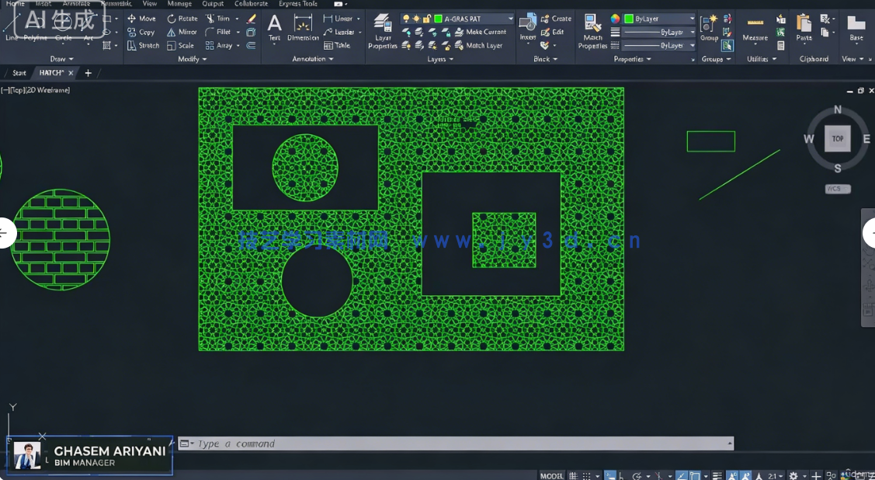The width and height of the screenshot is (875, 480).
Task: Open the HATCH drawing tab
Action: [51, 72]
